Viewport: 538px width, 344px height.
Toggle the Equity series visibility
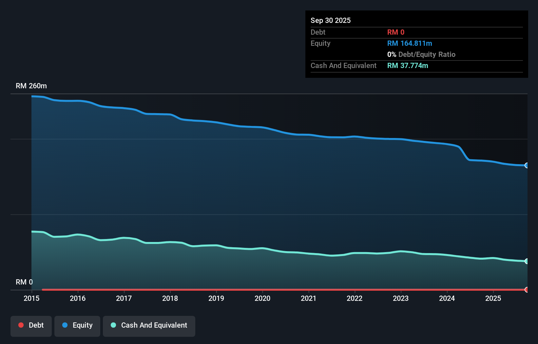tap(77, 325)
